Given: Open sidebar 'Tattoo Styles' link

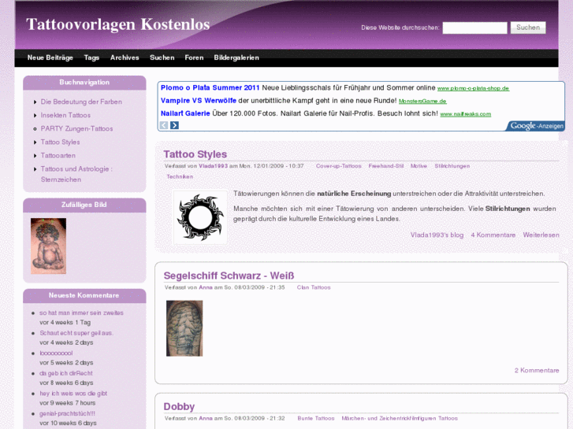Looking at the screenshot, I should [x=61, y=142].
